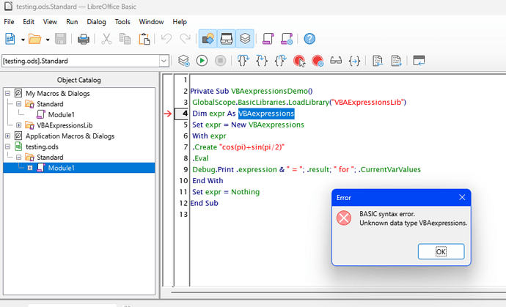Screen dimensions: 506x307
Task: Click the Save icon
Action: [x=60, y=39]
